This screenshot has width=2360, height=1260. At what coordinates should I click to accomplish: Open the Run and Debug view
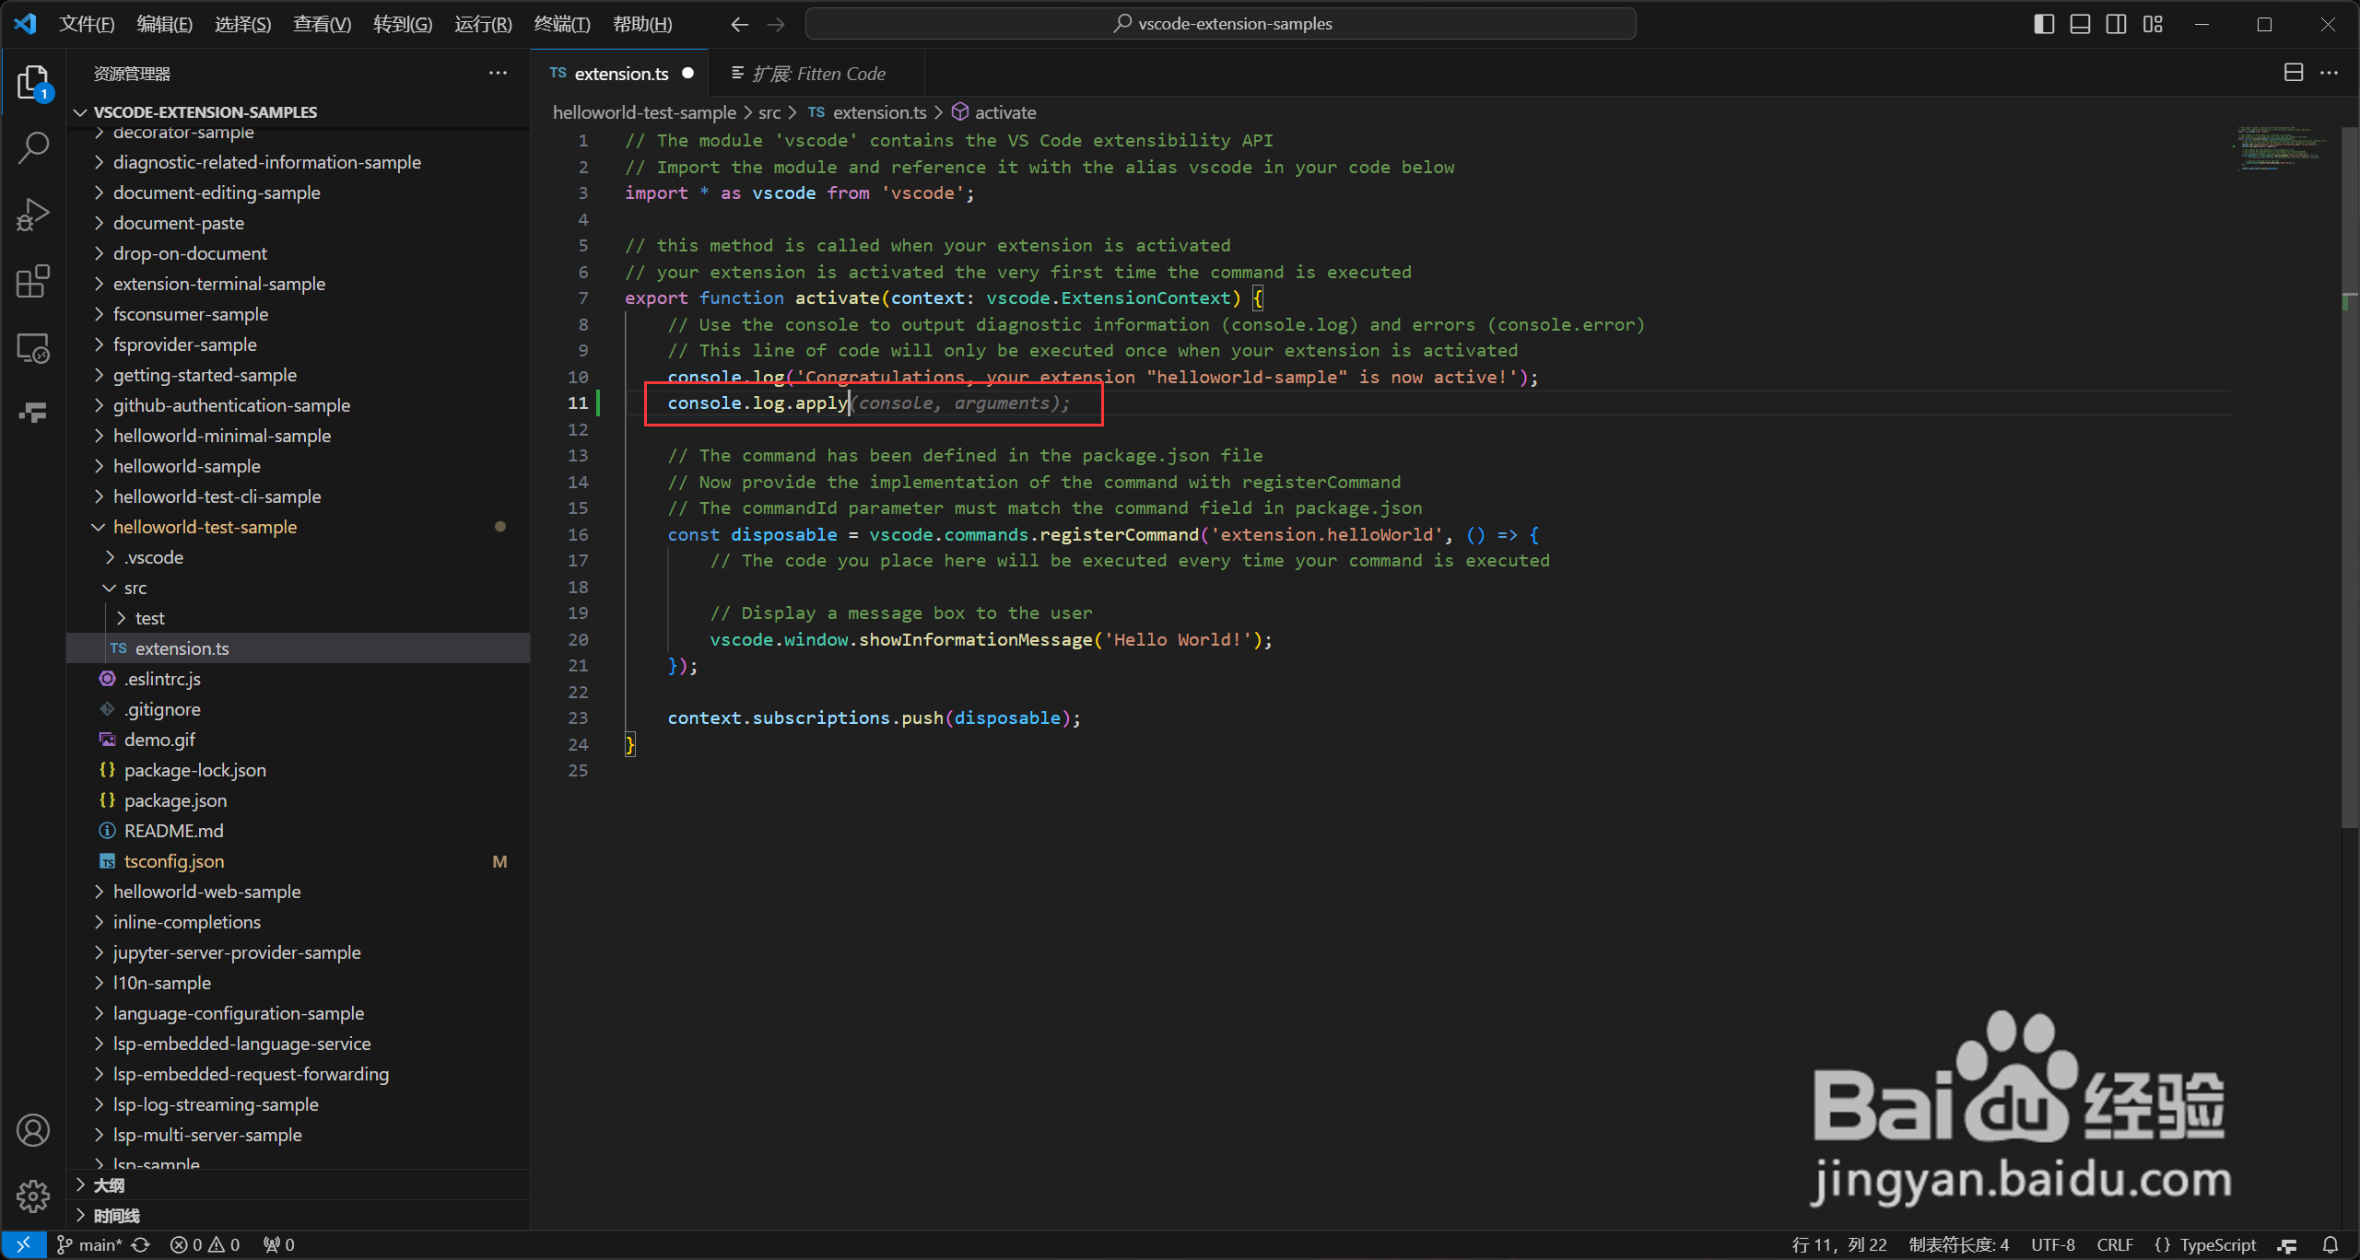click(x=33, y=215)
